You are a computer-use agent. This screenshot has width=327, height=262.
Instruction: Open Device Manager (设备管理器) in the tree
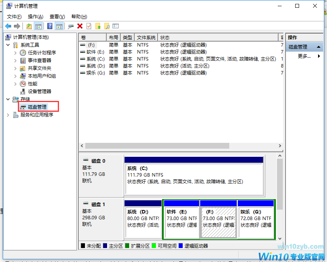(39, 91)
